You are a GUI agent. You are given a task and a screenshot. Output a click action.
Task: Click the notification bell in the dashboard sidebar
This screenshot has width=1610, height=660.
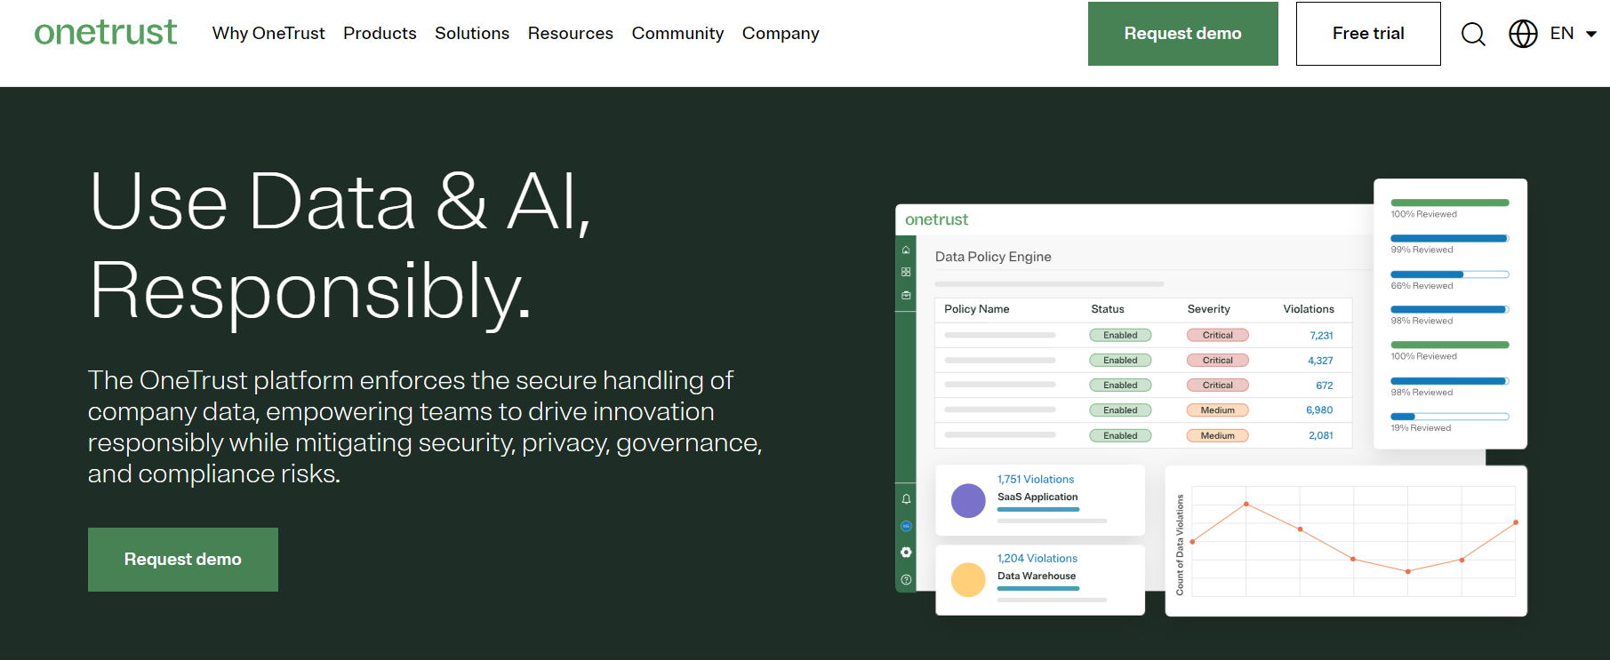coord(906,499)
